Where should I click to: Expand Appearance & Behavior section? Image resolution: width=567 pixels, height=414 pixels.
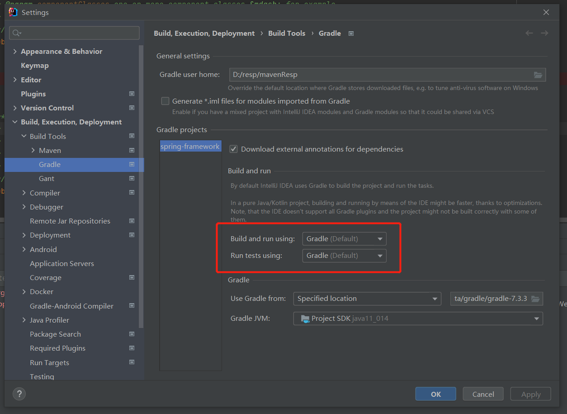(15, 51)
